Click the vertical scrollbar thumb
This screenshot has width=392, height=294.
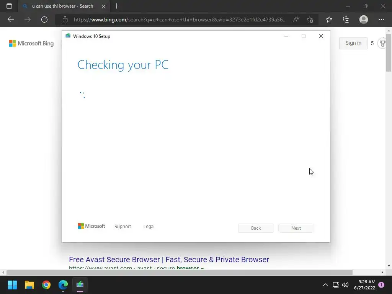pyautogui.click(x=389, y=52)
